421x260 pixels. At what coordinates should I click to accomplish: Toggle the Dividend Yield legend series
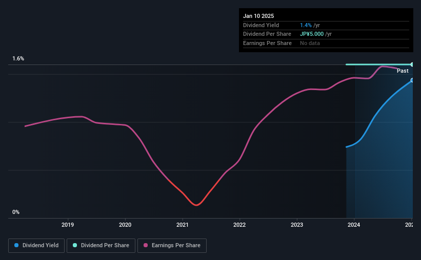36,246
